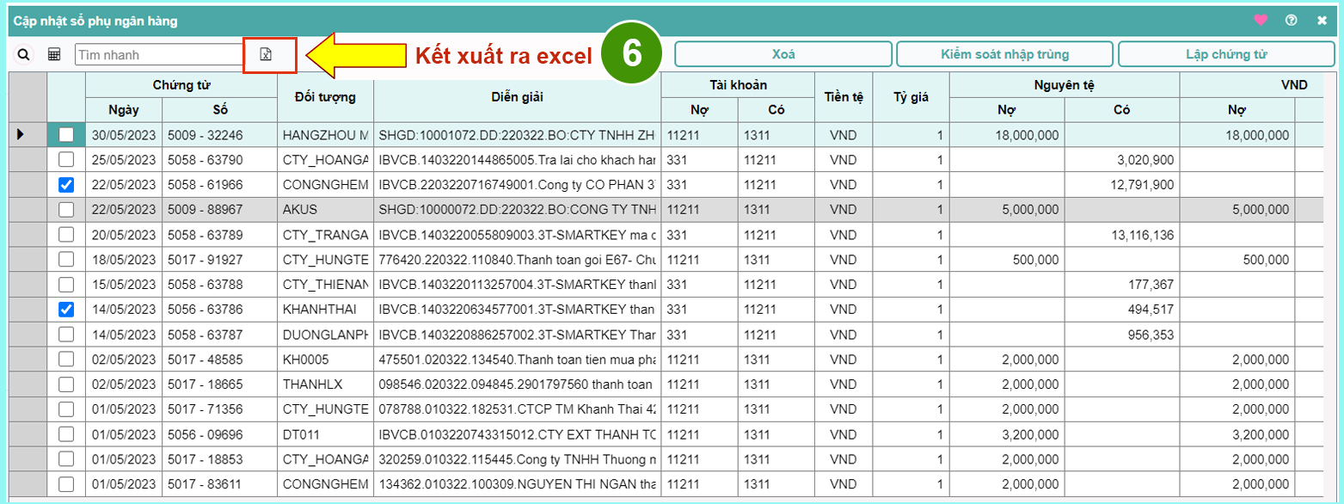The image size is (1344, 504).
Task: Select the Tỷ giá column header
Action: click(911, 97)
